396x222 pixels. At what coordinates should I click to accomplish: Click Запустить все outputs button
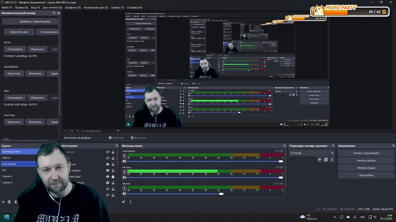(19, 32)
